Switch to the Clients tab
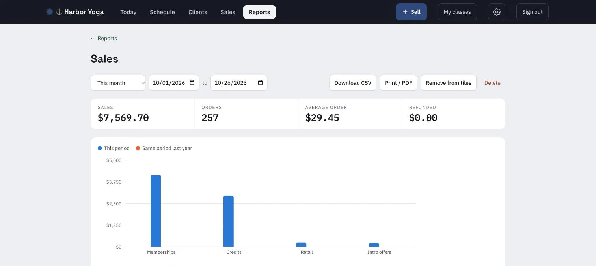Image resolution: width=596 pixels, height=266 pixels. pos(198,12)
